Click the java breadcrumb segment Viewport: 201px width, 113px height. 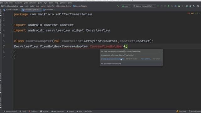click(37, 6)
